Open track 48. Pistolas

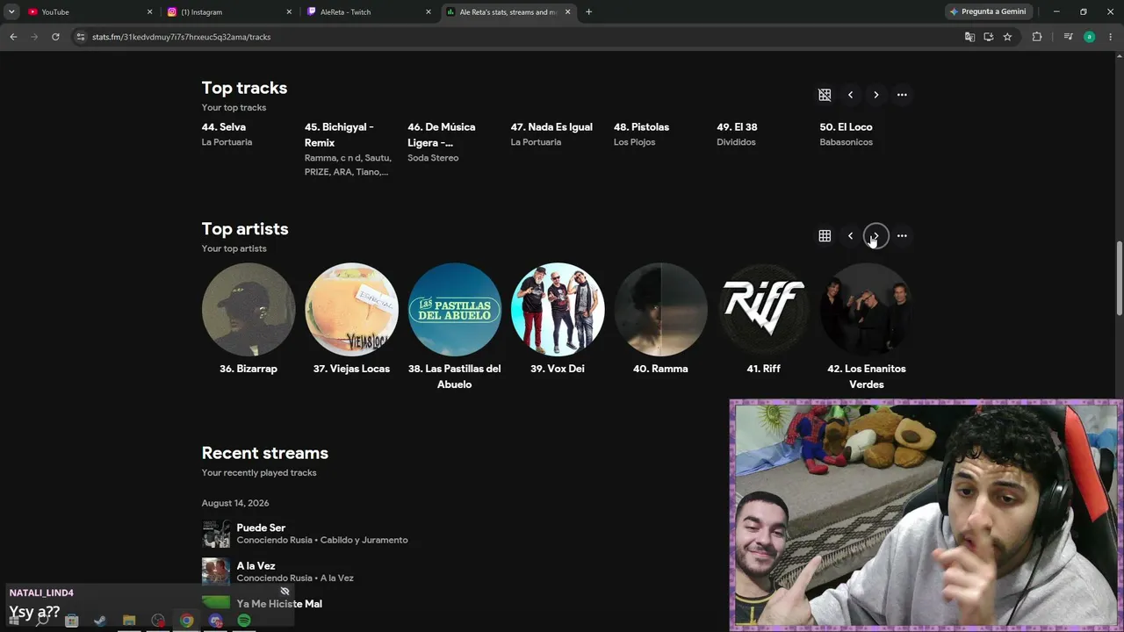coord(641,127)
